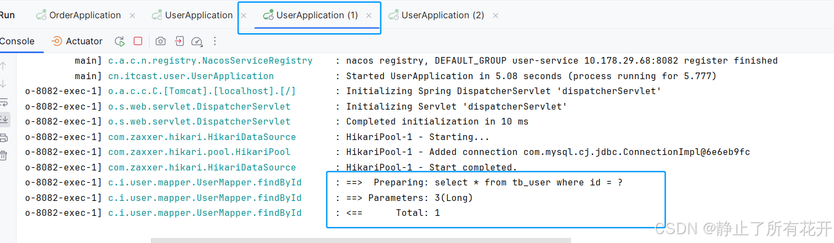Viewport: 834px width, 243px height.
Task: Click the cn.itcast.user.UserApplication logger name
Action: click(191, 76)
